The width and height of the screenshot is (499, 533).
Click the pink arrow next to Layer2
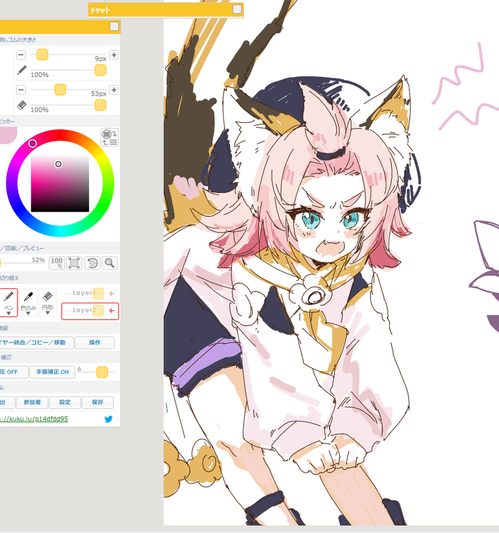click(112, 310)
